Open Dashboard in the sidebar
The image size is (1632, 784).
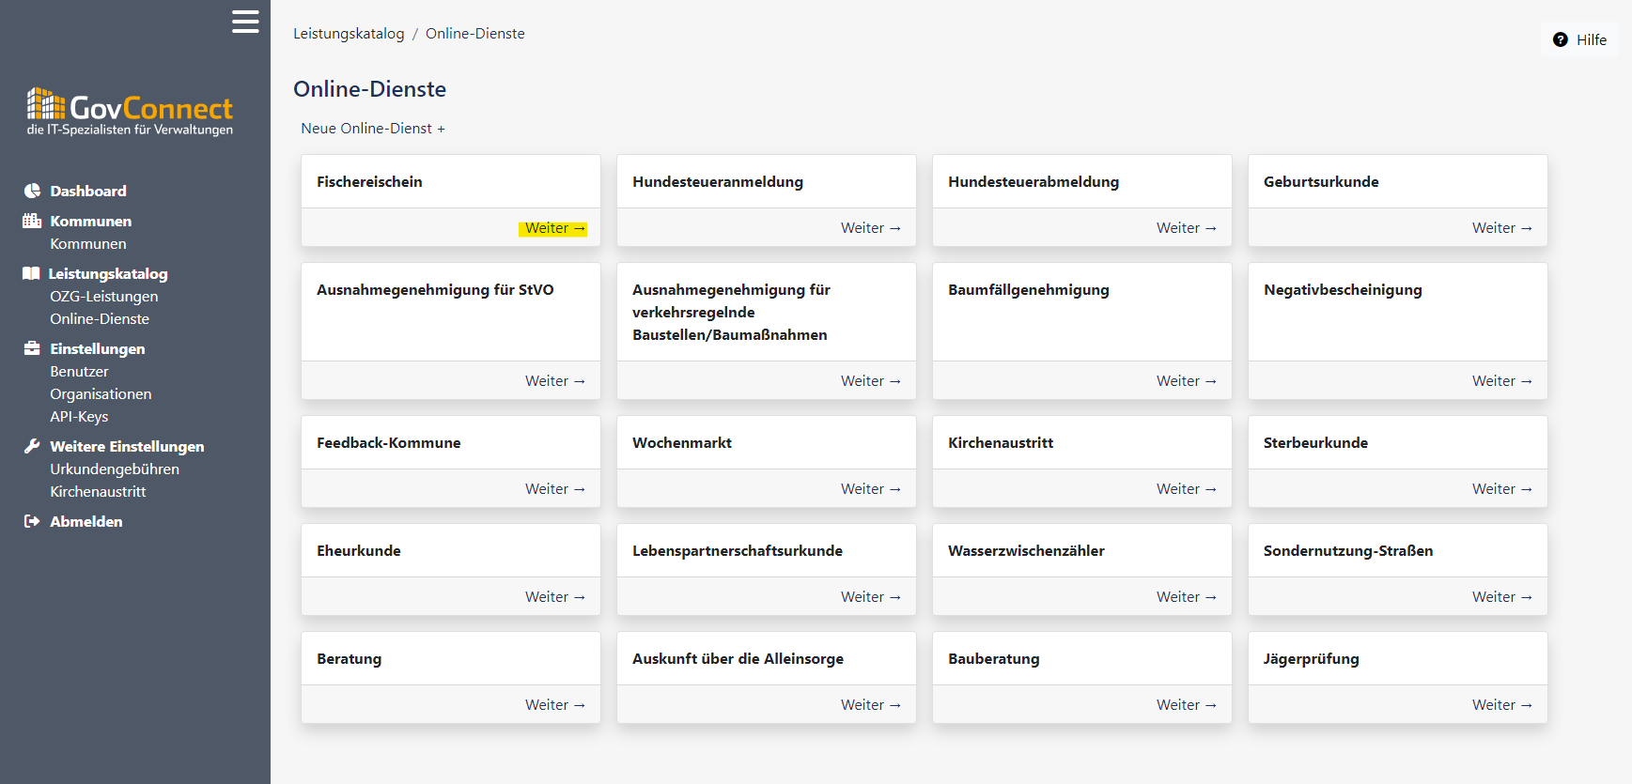[88, 191]
